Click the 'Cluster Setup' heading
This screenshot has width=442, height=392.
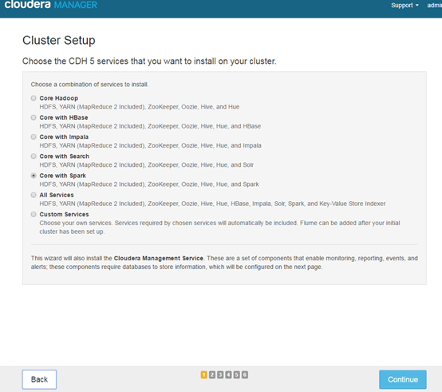pyautogui.click(x=58, y=41)
